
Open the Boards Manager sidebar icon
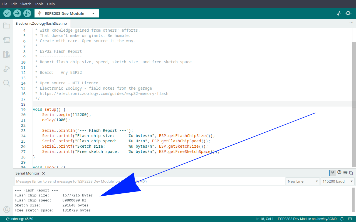[x=7, y=40]
